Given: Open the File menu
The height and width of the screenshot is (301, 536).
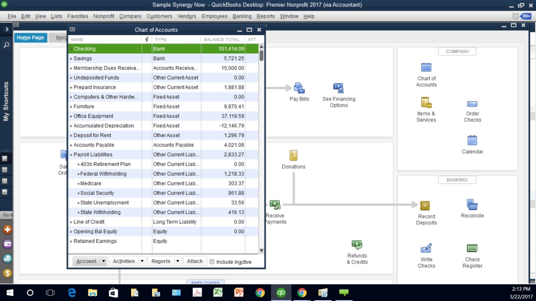Looking at the screenshot, I should click(x=12, y=16).
